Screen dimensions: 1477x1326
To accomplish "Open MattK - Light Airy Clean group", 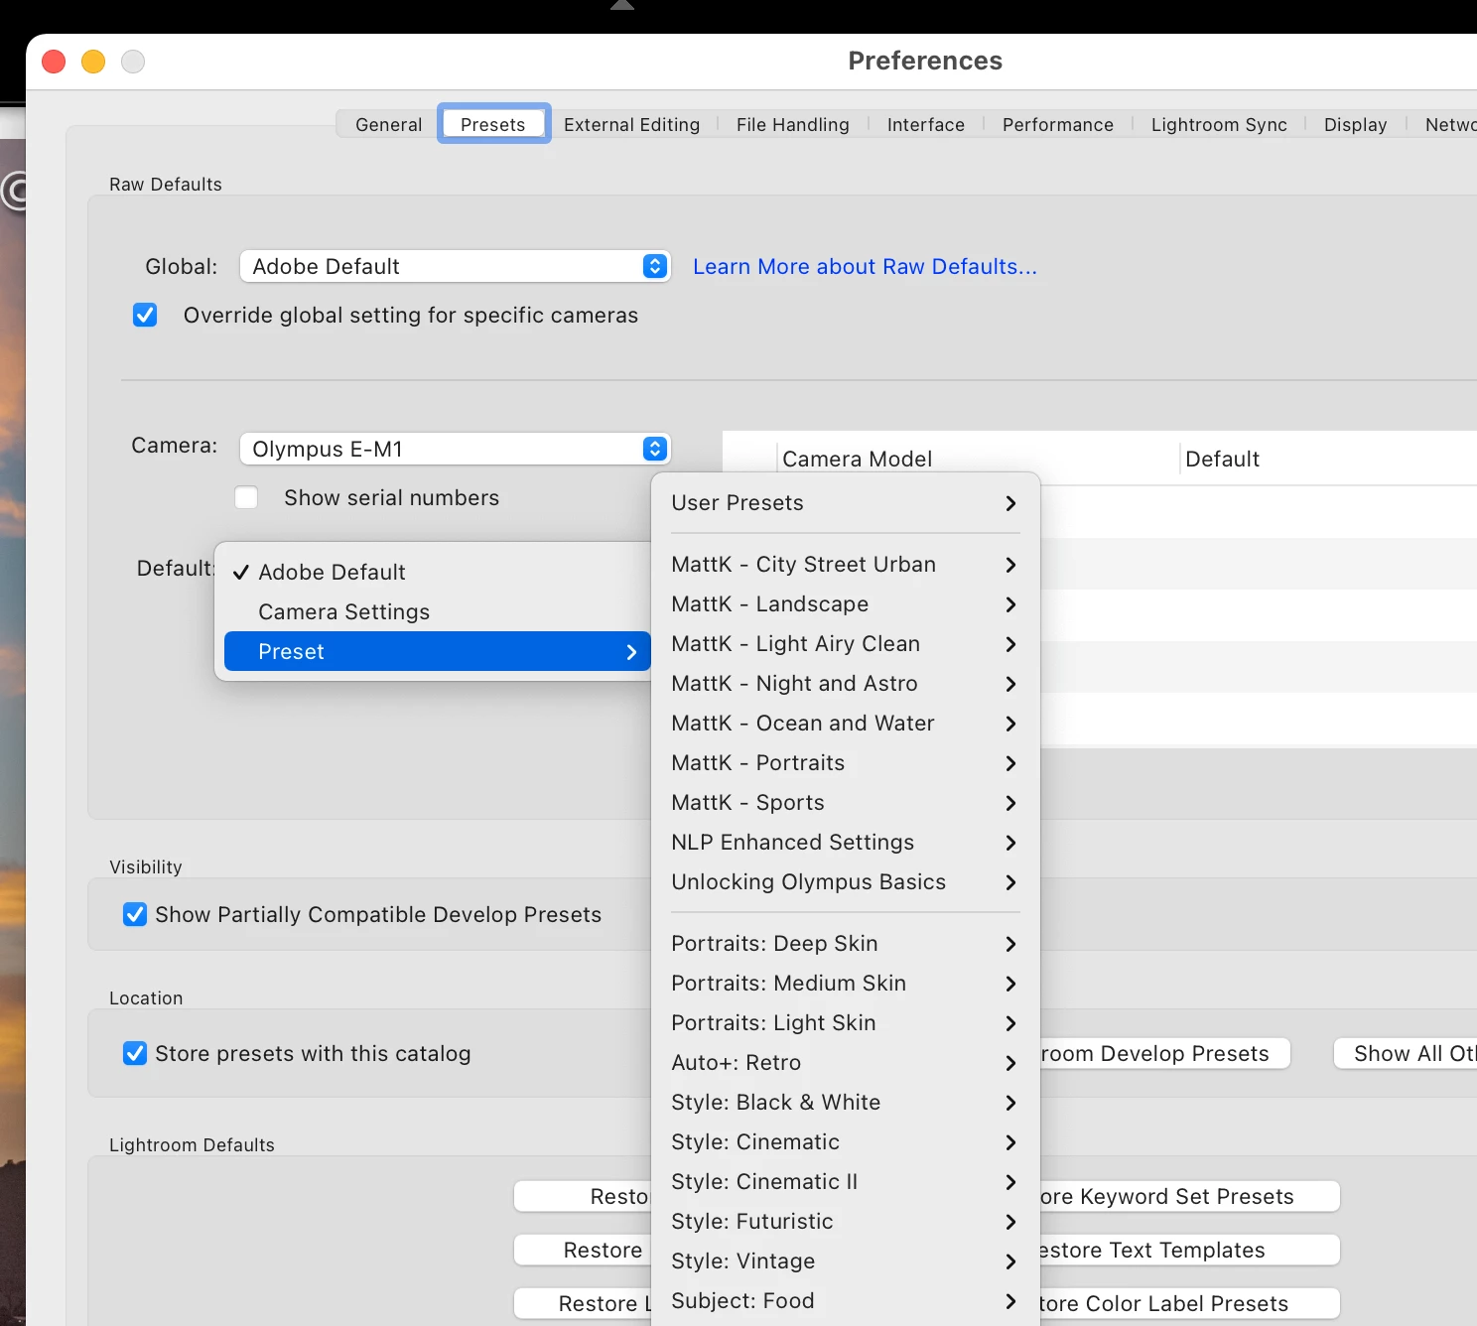I will (x=845, y=643).
